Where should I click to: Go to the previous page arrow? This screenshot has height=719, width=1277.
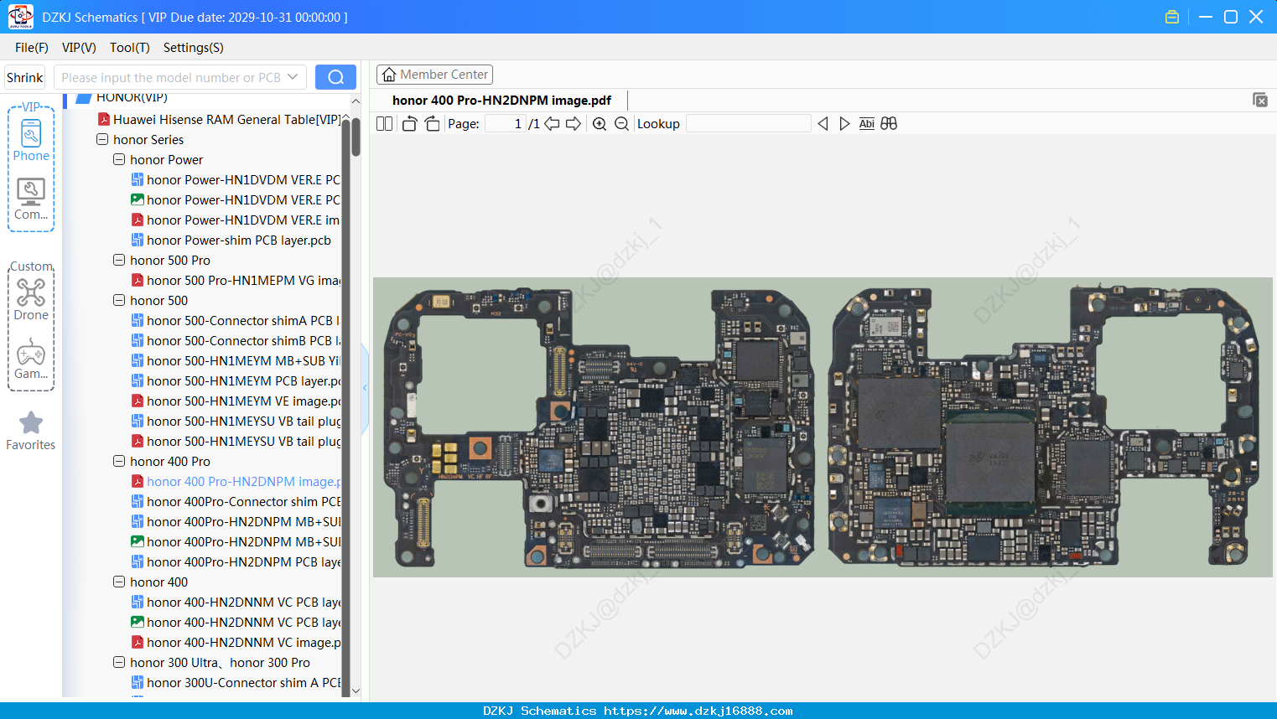coord(552,124)
